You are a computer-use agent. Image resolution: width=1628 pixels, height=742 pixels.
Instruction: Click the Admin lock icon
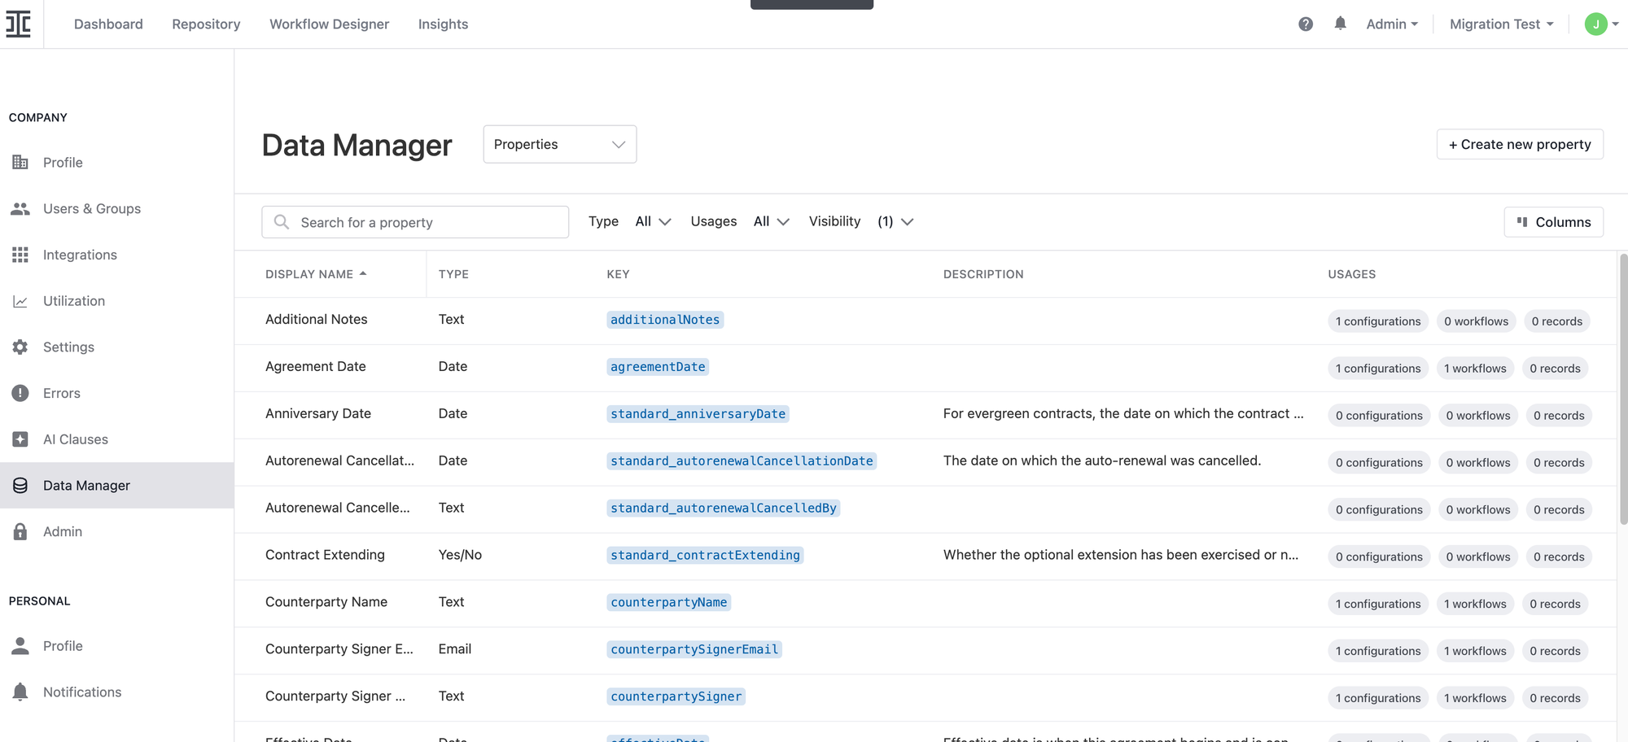pyautogui.click(x=20, y=531)
